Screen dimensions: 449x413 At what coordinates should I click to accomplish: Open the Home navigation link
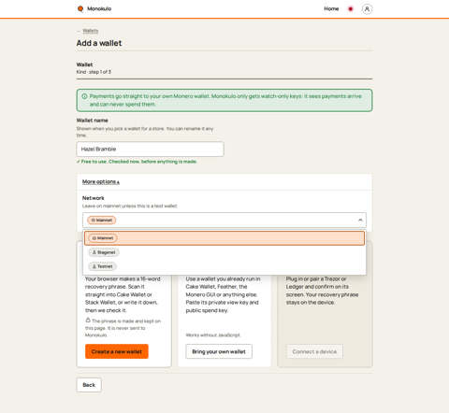[331, 8]
